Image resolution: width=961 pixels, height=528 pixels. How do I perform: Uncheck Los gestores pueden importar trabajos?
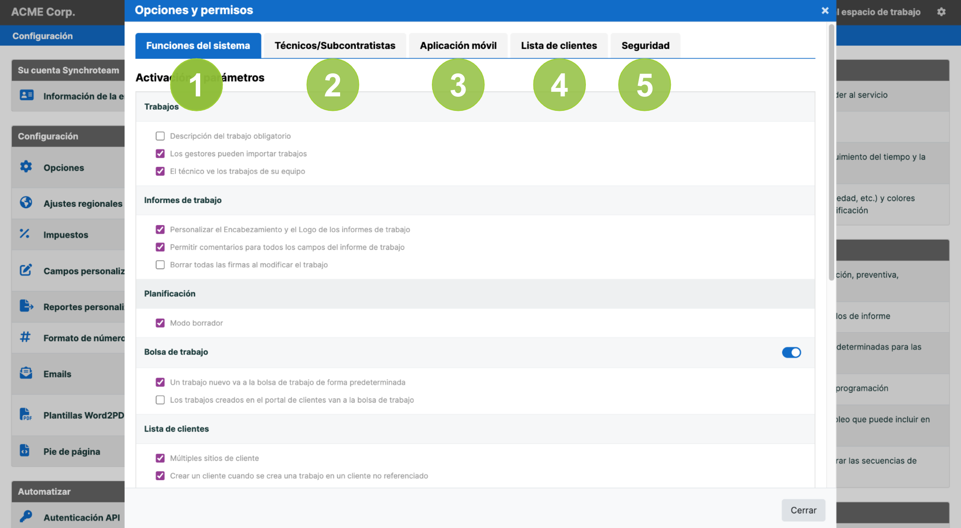(x=160, y=154)
